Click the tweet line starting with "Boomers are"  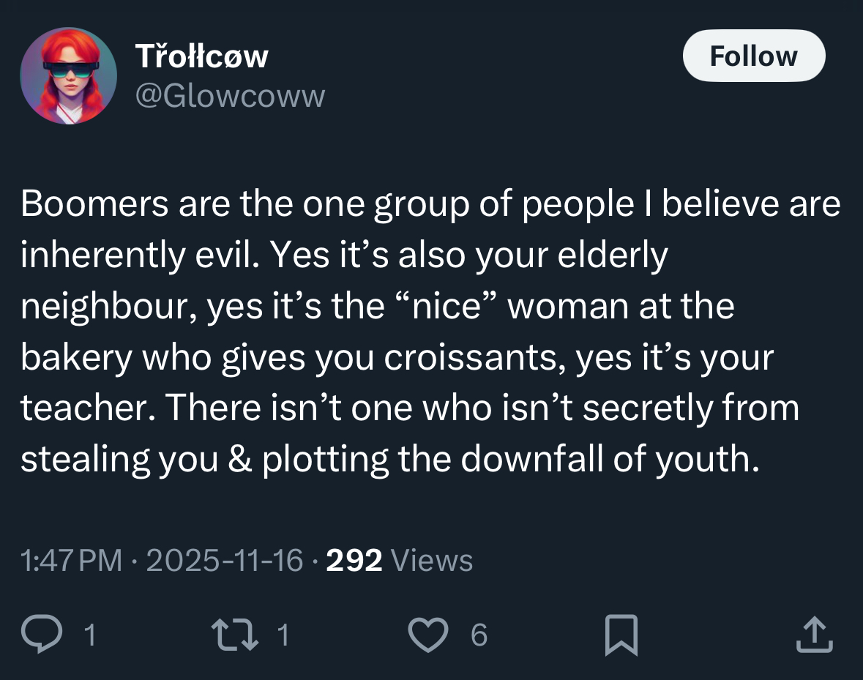pyautogui.click(x=430, y=204)
